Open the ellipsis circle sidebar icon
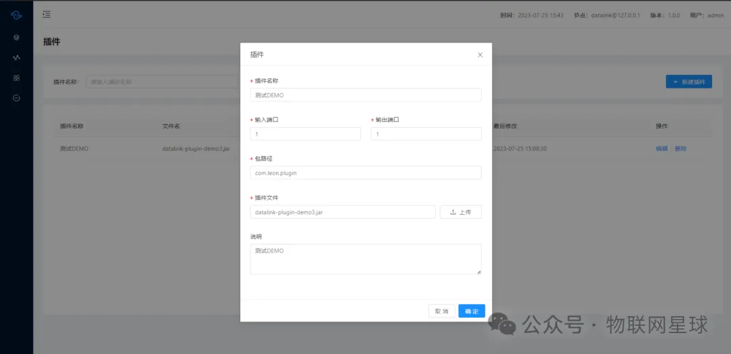 click(x=16, y=98)
